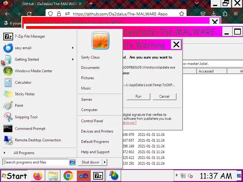243x182 pixels.
Task: Click the clock showing 11:37 AM
Action: (x=216, y=176)
